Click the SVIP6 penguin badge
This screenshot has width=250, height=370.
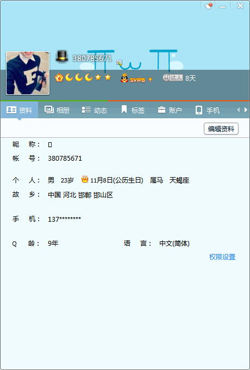(133, 78)
